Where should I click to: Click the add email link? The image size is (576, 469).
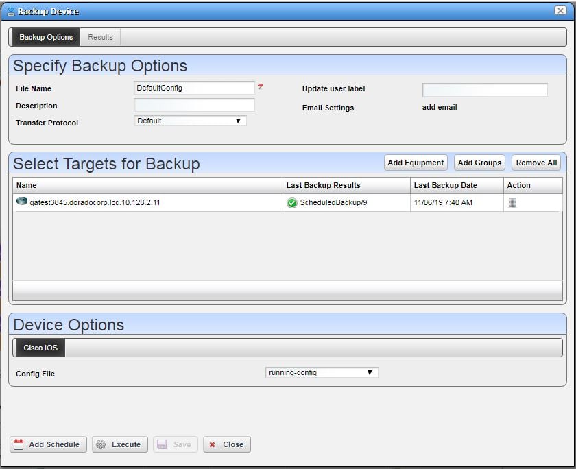439,107
